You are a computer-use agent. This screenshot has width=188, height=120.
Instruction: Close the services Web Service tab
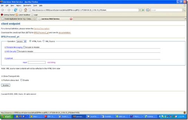click(x=71, y=19)
